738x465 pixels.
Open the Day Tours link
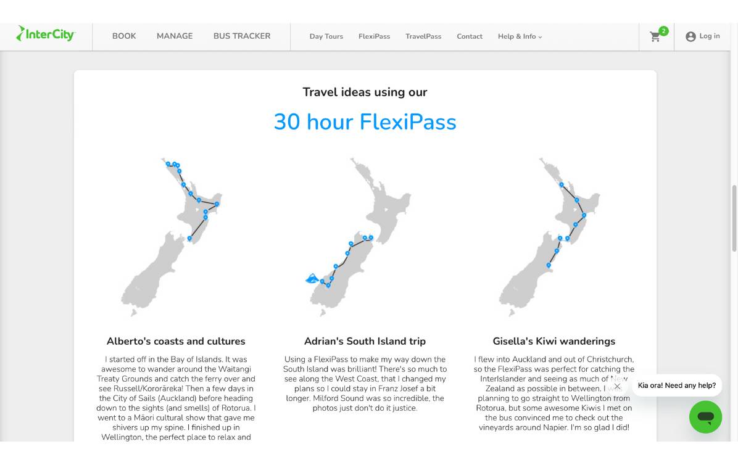coord(326,36)
